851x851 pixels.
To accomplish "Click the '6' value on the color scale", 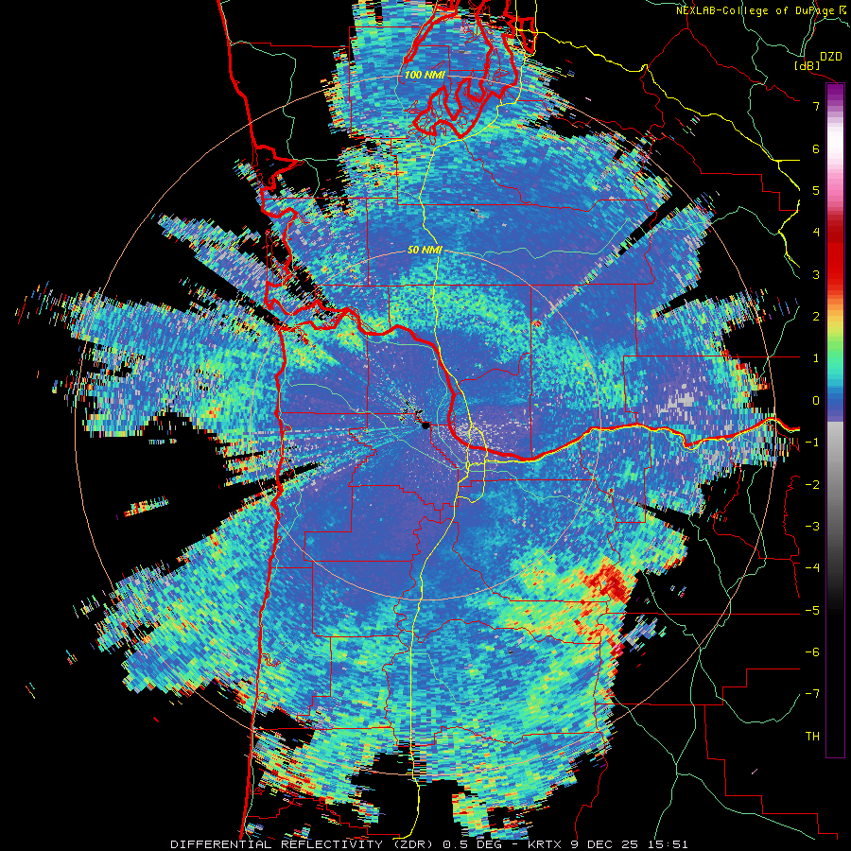I will [x=816, y=148].
